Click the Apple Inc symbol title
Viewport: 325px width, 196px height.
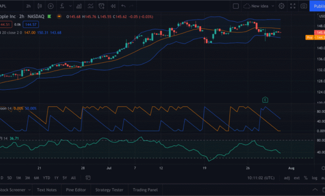pyautogui.click(x=8, y=17)
